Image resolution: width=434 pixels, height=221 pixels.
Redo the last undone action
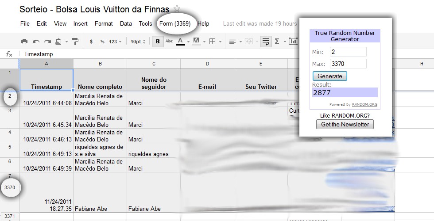(x=48, y=42)
